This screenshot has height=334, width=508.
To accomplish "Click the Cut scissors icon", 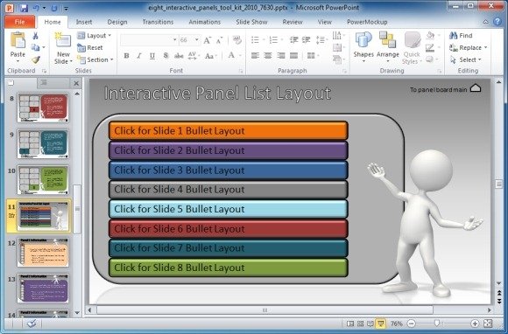I will 35,36.
